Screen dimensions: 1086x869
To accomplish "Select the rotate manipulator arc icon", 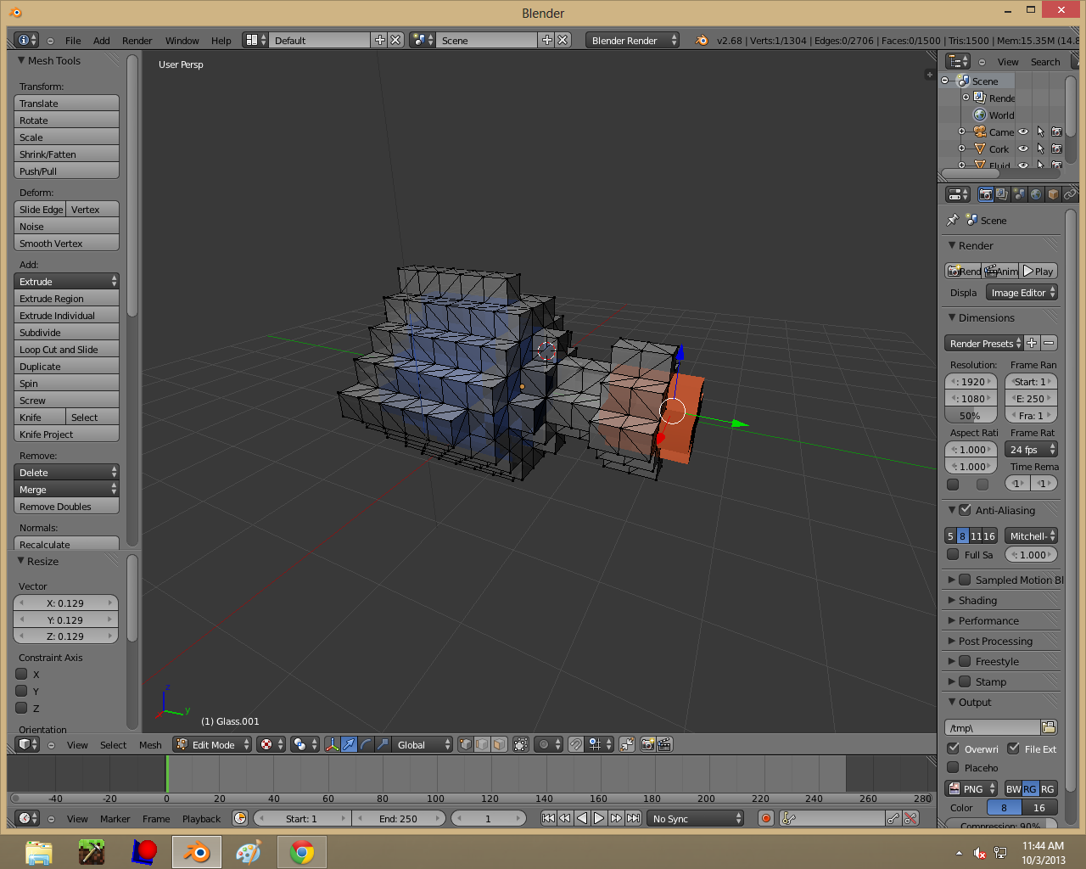I will [366, 744].
